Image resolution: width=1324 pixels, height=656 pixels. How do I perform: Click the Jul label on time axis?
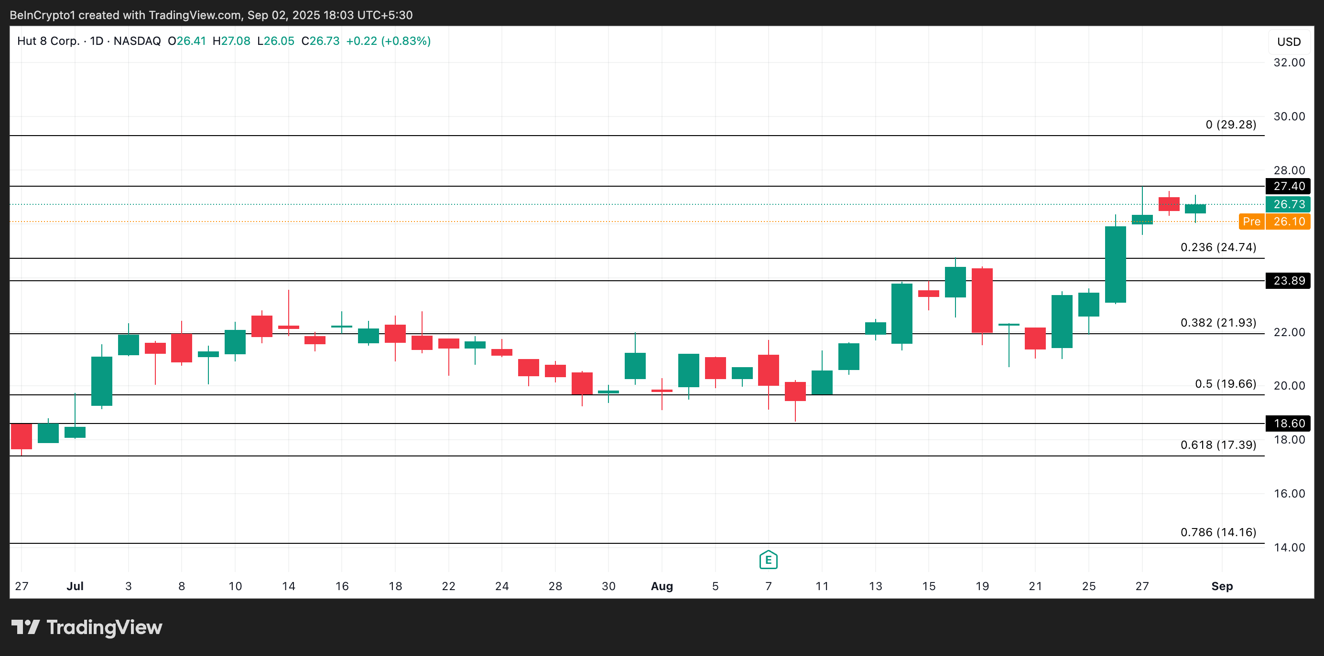75,586
